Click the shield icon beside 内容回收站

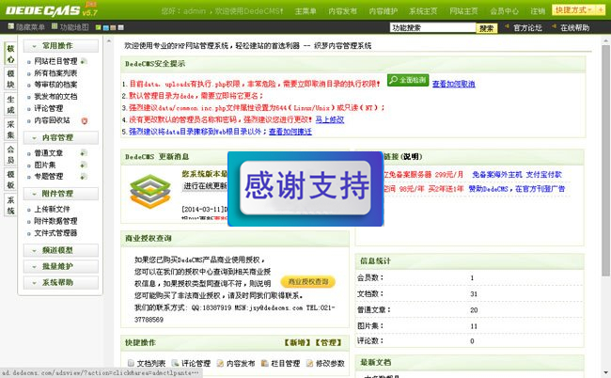[x=85, y=120]
